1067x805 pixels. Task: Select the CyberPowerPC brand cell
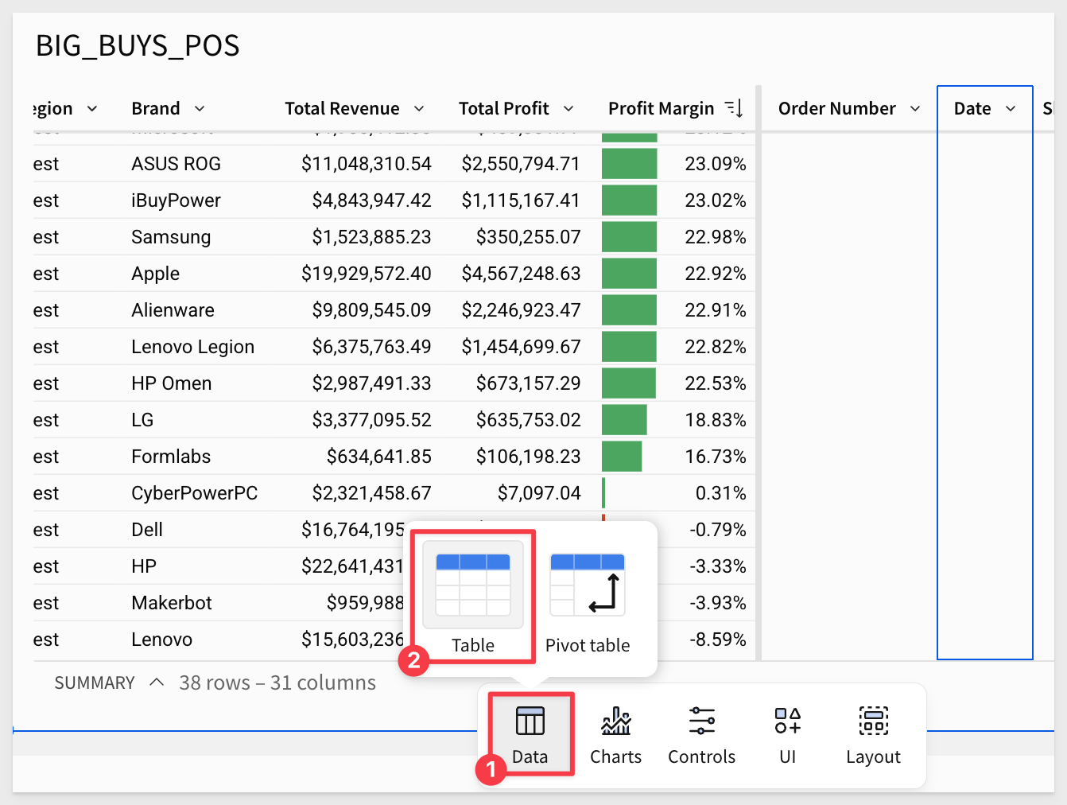194,493
